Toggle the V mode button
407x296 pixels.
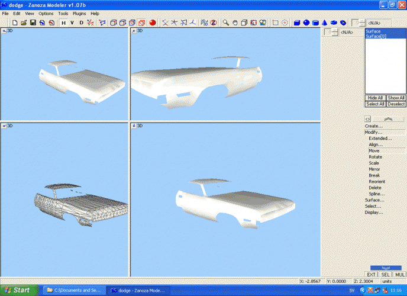click(72, 22)
